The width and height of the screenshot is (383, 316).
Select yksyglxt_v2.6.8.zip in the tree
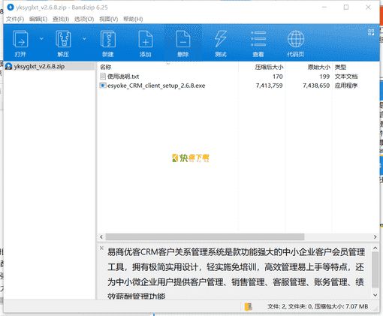(x=39, y=66)
